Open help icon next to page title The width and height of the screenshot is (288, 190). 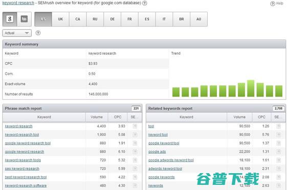click(x=145, y=3)
